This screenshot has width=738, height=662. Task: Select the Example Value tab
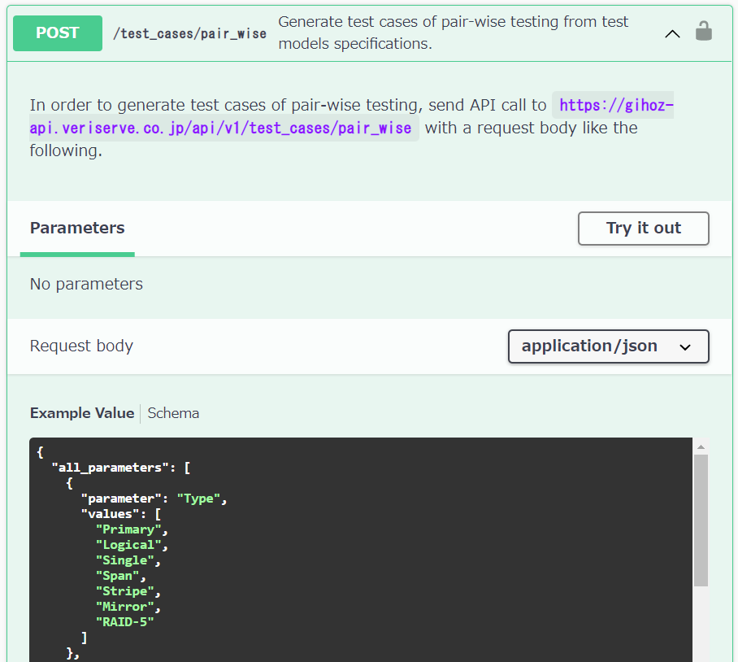82,413
